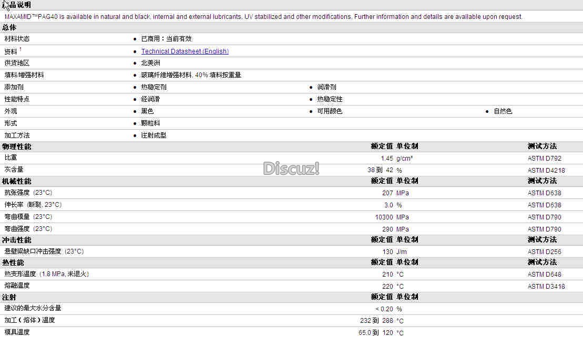The image size is (583, 337).
Task: Click the "形式" row label
Action: pos(11,123)
